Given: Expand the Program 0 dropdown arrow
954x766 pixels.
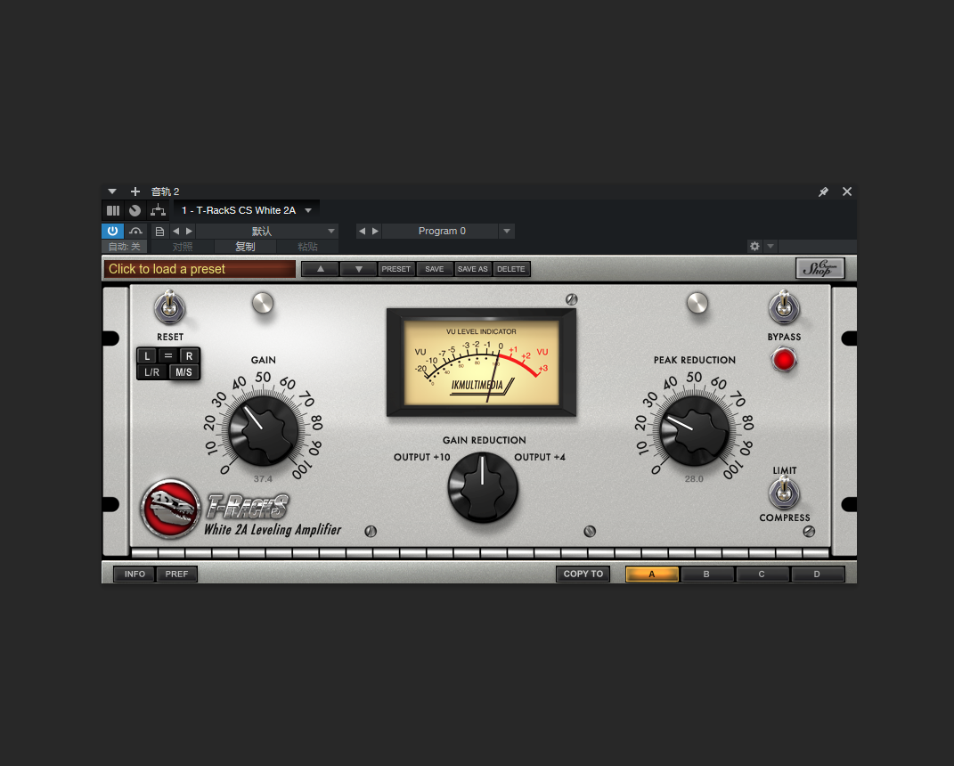Looking at the screenshot, I should [x=507, y=232].
